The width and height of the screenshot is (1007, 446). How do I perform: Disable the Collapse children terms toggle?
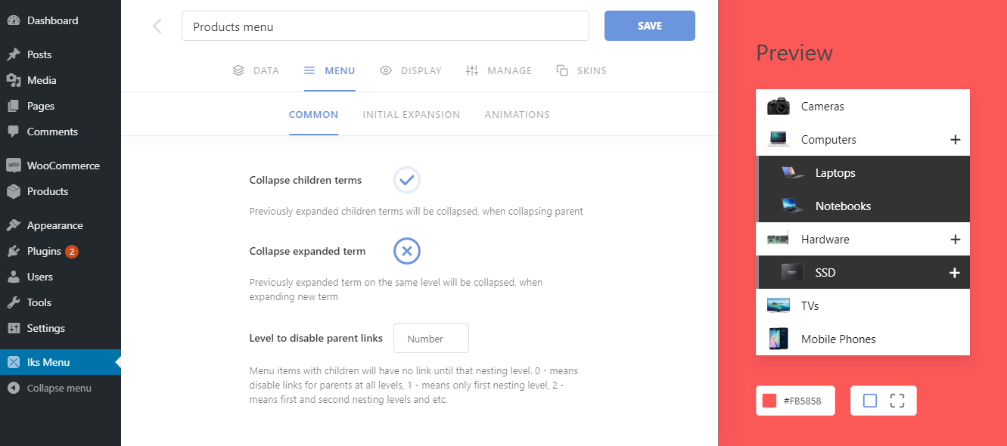pyautogui.click(x=407, y=180)
